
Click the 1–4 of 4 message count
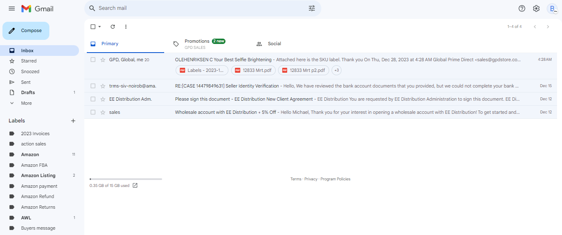[514, 27]
